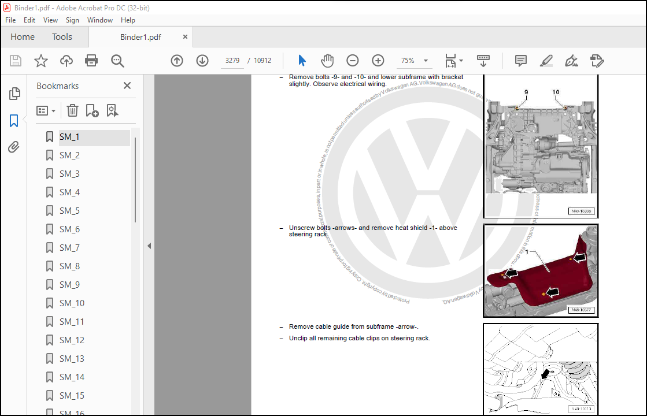647x416 pixels.
Task: Collapse the navigation pane arrow
Action: 149,246
